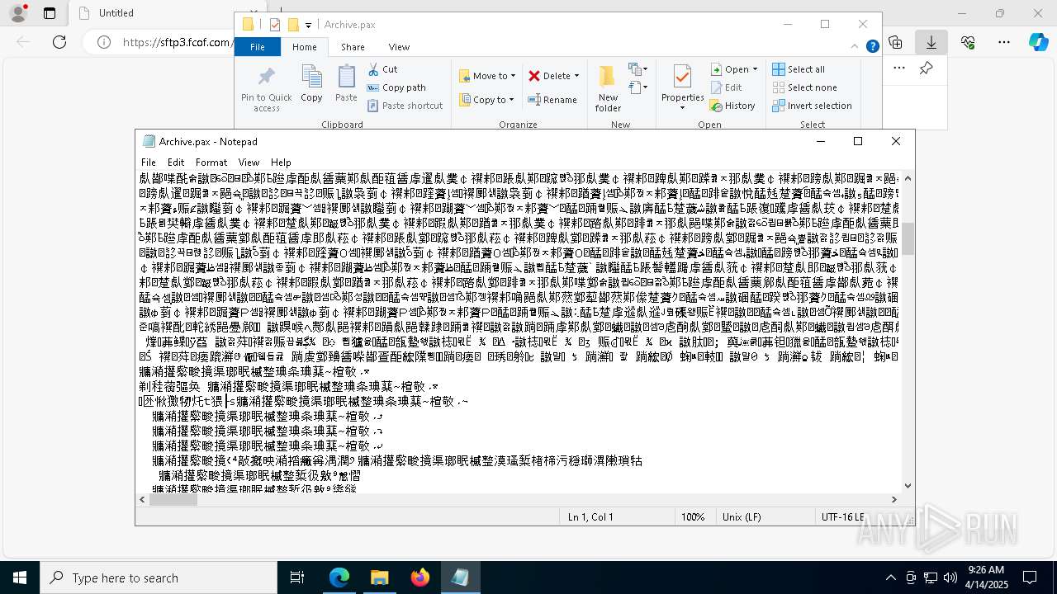This screenshot has height=594, width=1057.
Task: Open Quick Access Toolbar customize arrow
Action: point(308,25)
